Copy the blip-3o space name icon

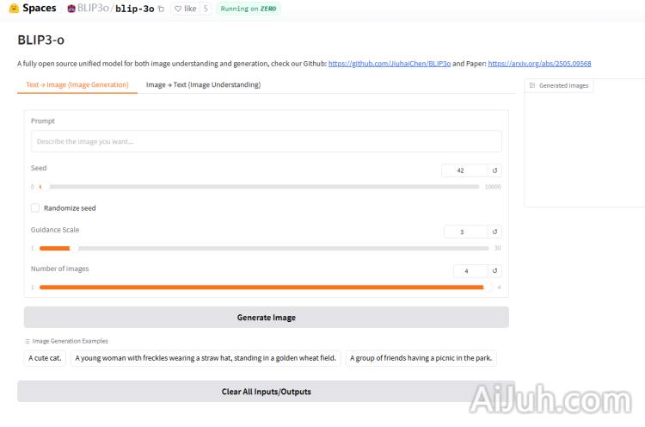(161, 9)
